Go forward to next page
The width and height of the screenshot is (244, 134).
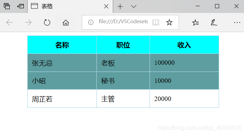point(28,23)
